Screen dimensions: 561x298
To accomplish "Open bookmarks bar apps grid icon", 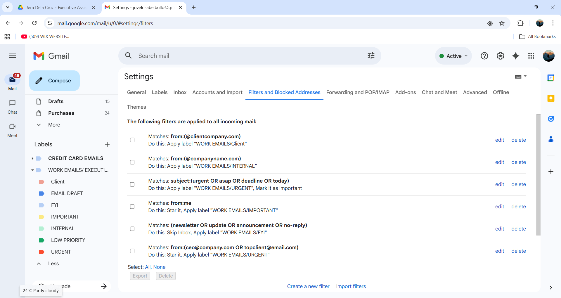I will 7,37.
